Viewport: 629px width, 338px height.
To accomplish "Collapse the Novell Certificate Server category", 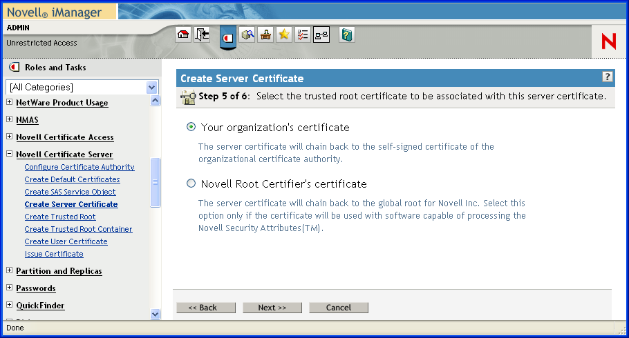I will [x=10, y=155].
